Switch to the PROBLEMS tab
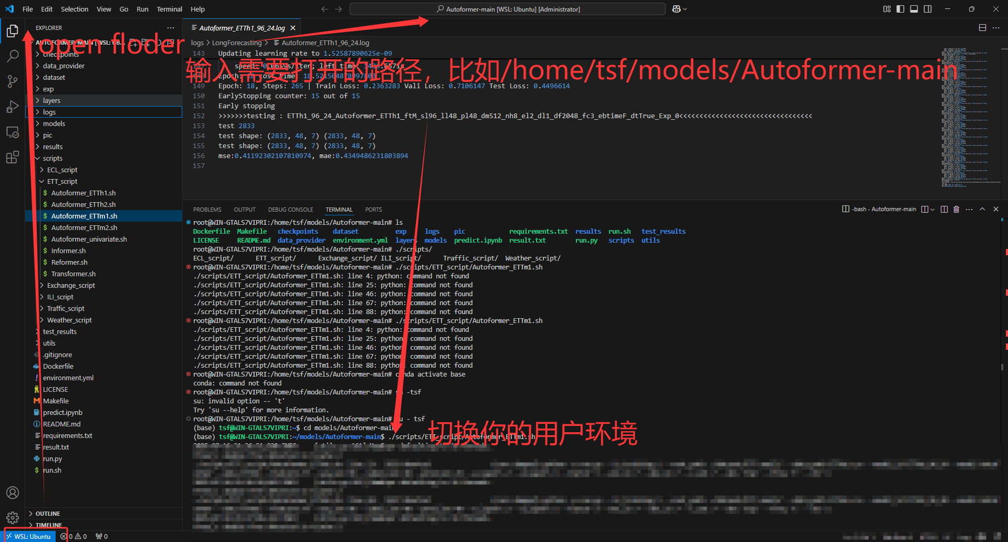Image resolution: width=1008 pixels, height=542 pixels. (207, 210)
